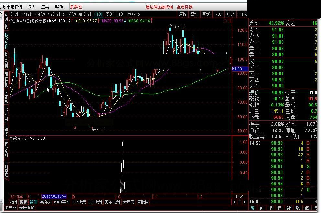The width and height of the screenshot is (321, 213).
Task: Click the square window icon above the chart
Action: coord(229,21)
